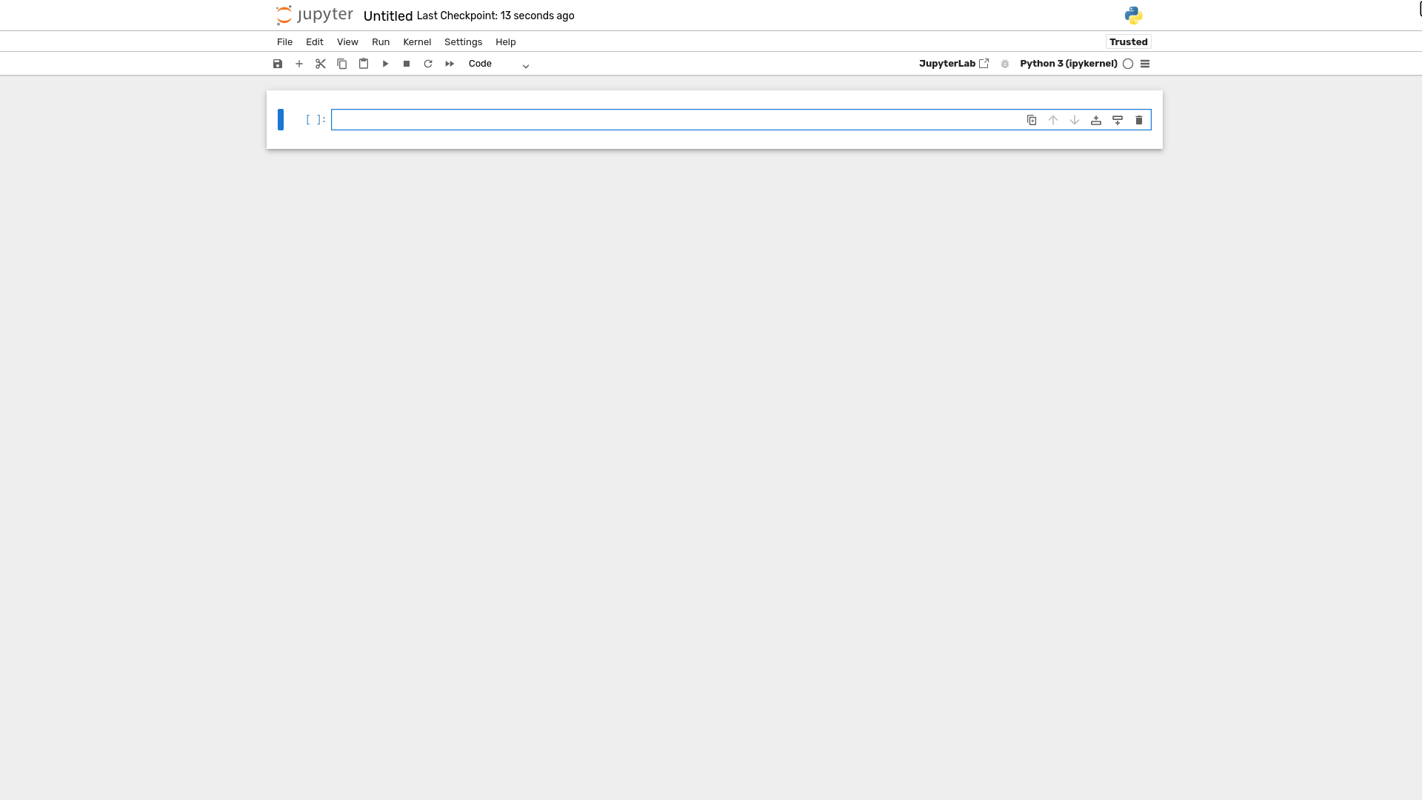The width and height of the screenshot is (1422, 800).
Task: Restart the kernel with the circular arrow
Action: click(x=428, y=64)
